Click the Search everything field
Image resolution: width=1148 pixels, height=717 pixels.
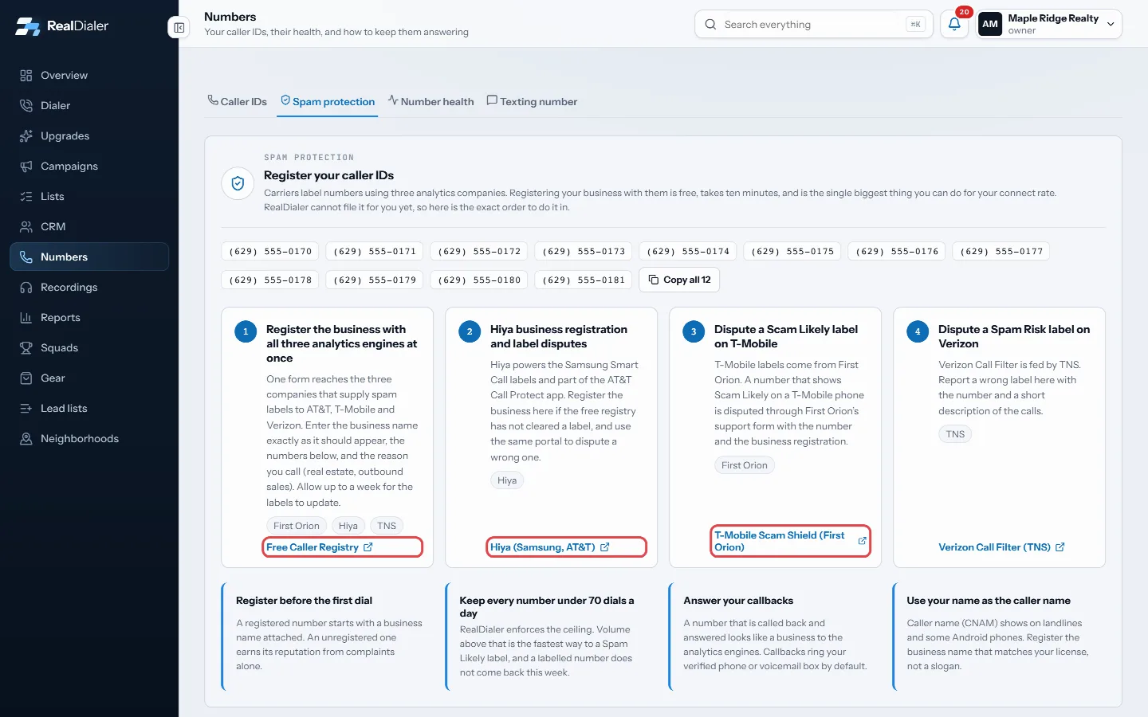tap(814, 25)
